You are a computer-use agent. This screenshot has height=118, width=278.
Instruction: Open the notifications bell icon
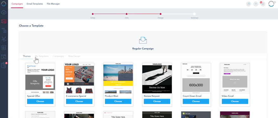263,4
